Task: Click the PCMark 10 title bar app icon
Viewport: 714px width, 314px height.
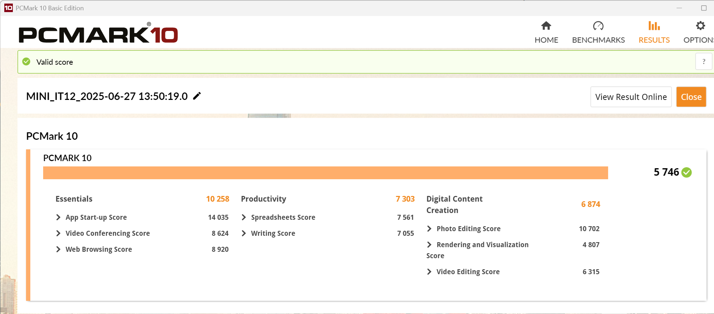Action: 8,8
